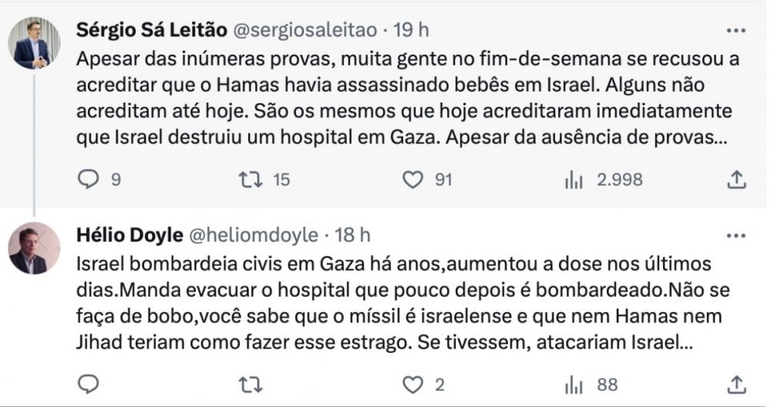Image resolution: width=771 pixels, height=407 pixels.
Task: Share Hélio Doyle's reply
Action: point(736,383)
